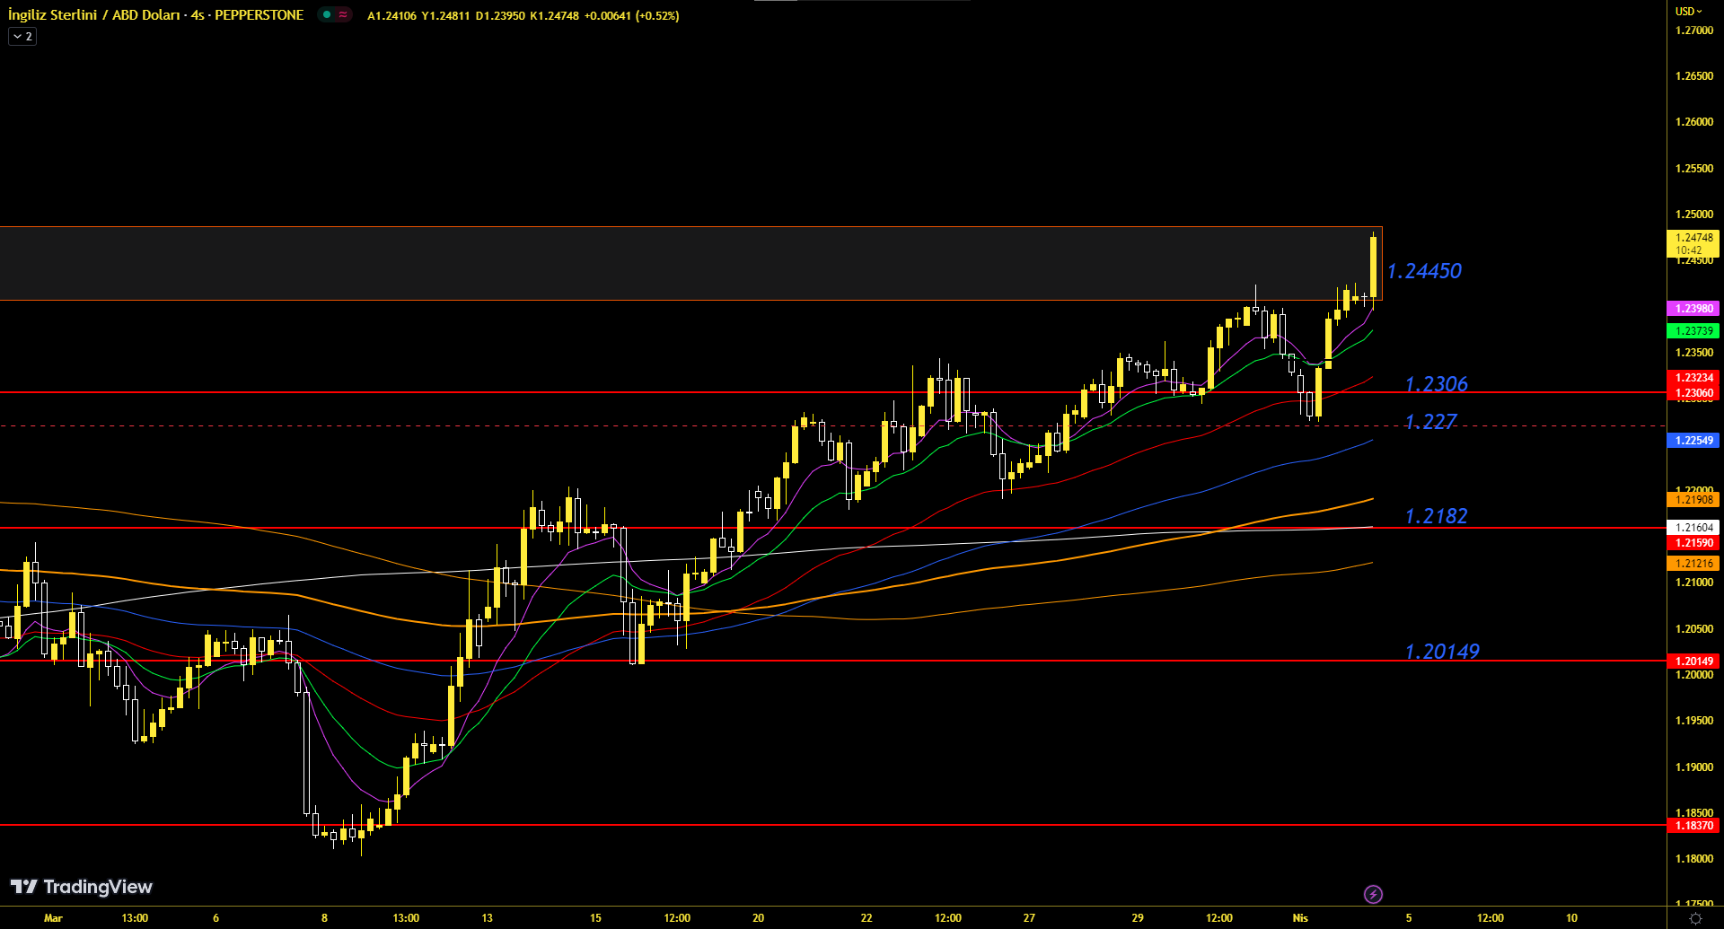Select the 1.2182 level text label
This screenshot has width=1724, height=929.
point(1436,516)
